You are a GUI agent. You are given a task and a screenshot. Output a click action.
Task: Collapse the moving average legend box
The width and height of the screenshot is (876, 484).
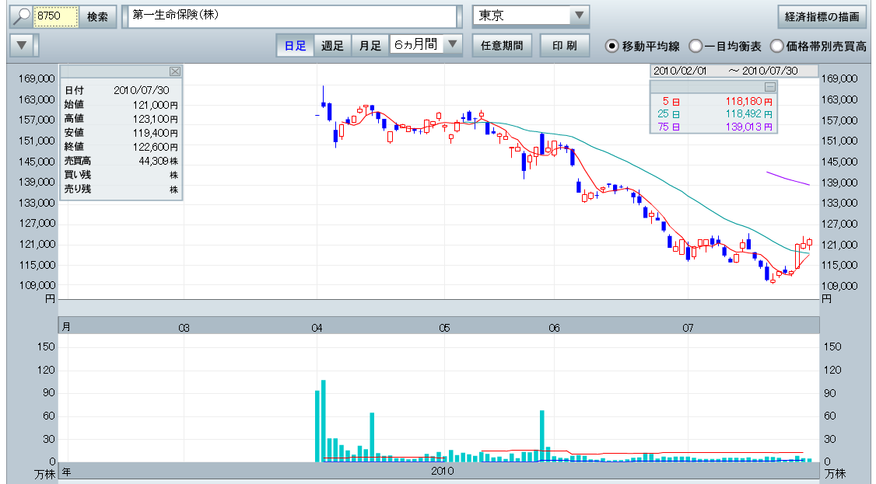tap(769, 87)
